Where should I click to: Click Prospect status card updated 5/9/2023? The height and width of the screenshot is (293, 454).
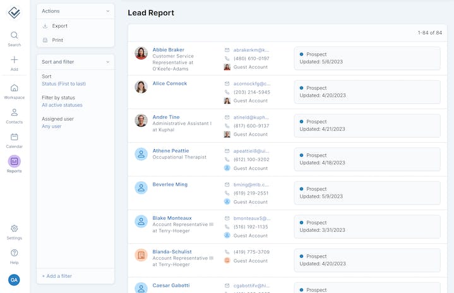pyautogui.click(x=367, y=193)
